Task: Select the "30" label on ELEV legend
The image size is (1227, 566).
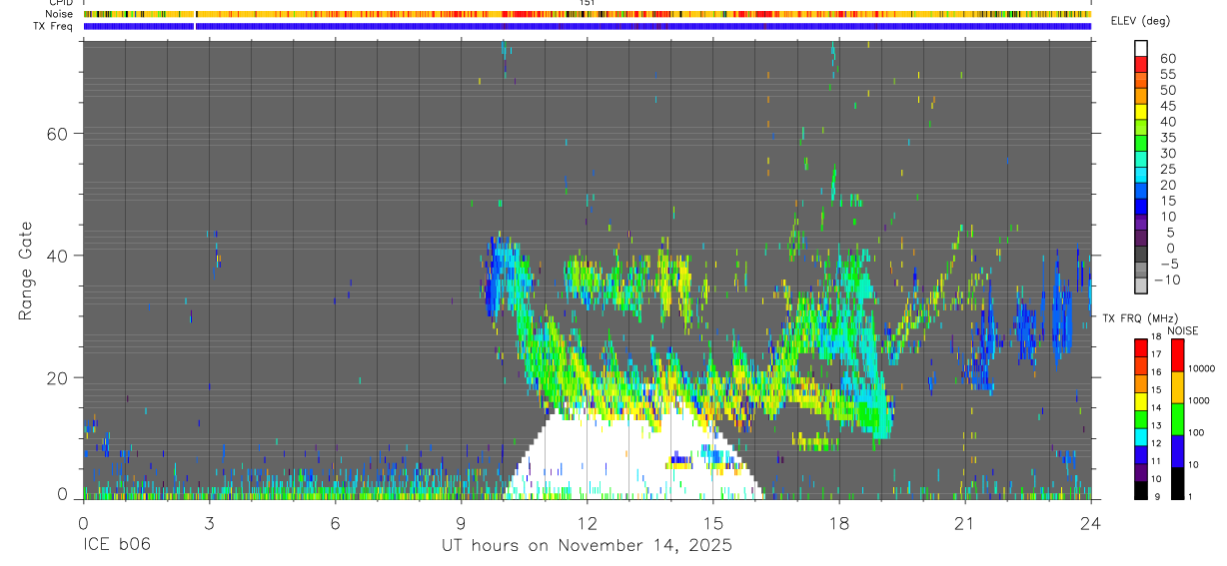Action: (1166, 153)
